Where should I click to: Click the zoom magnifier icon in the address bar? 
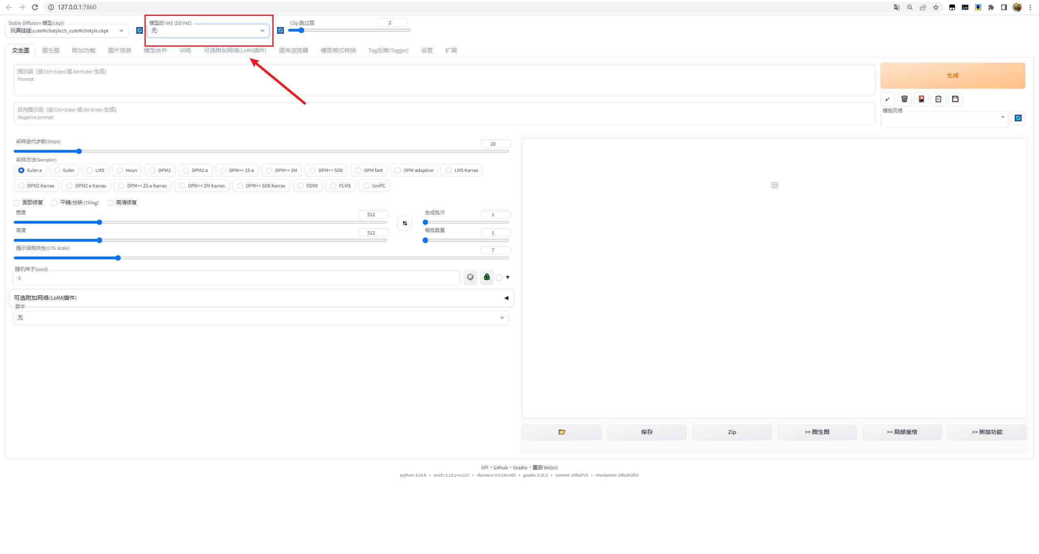click(x=910, y=7)
